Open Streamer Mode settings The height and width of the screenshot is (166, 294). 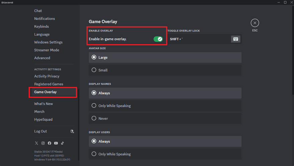pos(46,50)
